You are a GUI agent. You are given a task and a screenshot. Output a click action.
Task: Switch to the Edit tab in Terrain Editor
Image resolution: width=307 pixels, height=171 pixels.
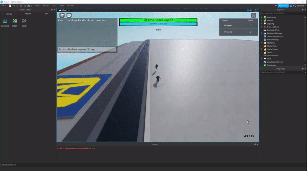[x=46, y=14]
